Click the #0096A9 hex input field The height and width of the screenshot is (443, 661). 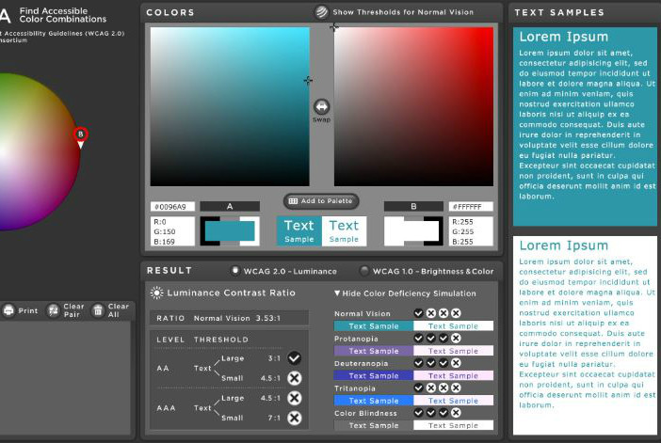pyautogui.click(x=171, y=207)
